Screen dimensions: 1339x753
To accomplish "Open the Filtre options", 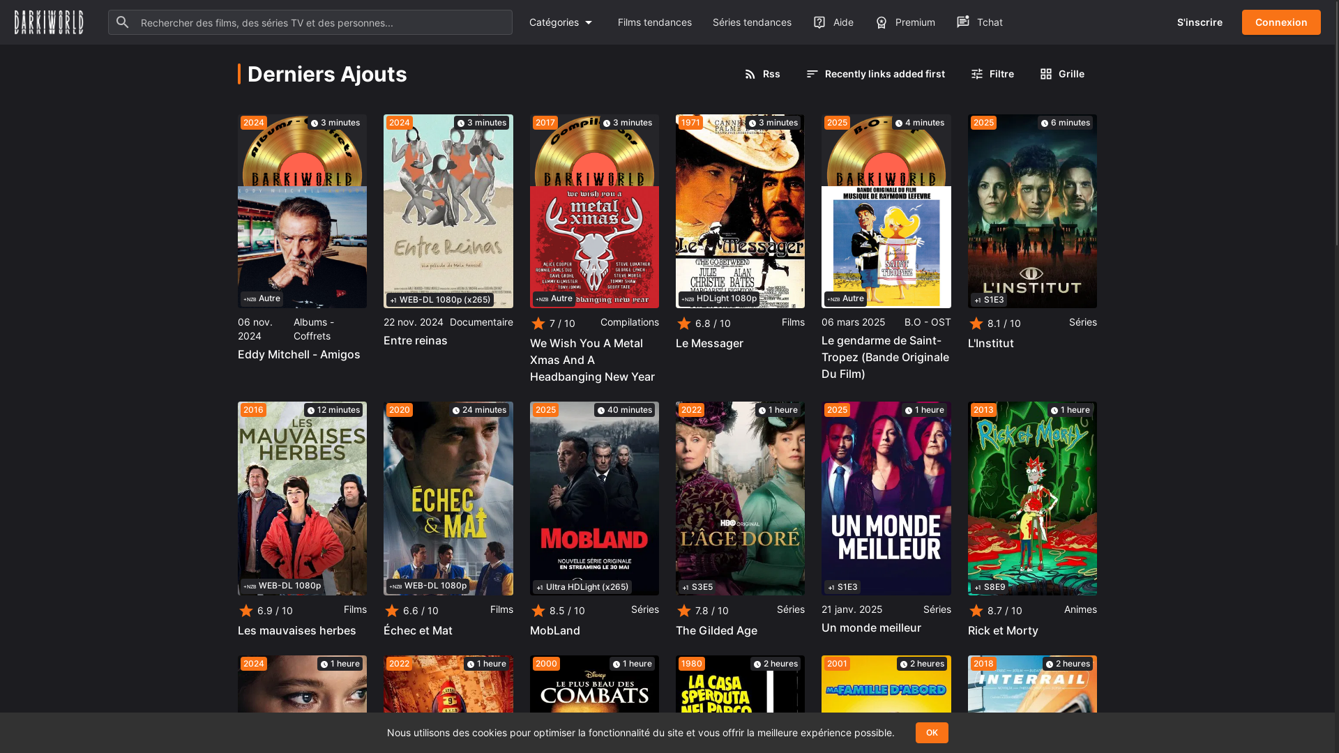I will coord(992,74).
